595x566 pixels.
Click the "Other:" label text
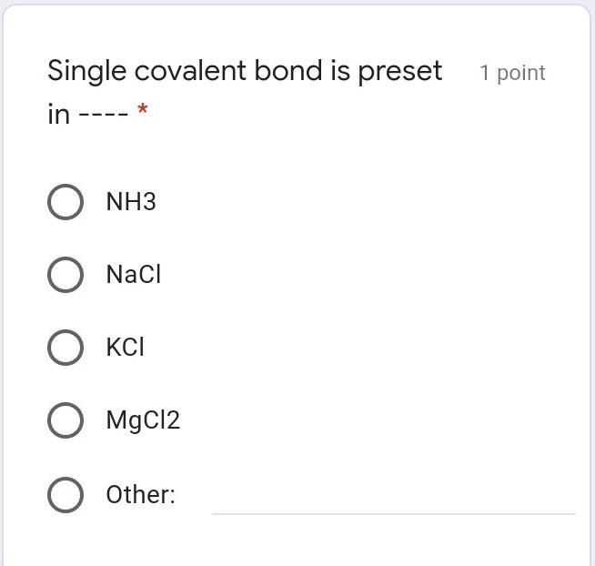click(x=141, y=495)
